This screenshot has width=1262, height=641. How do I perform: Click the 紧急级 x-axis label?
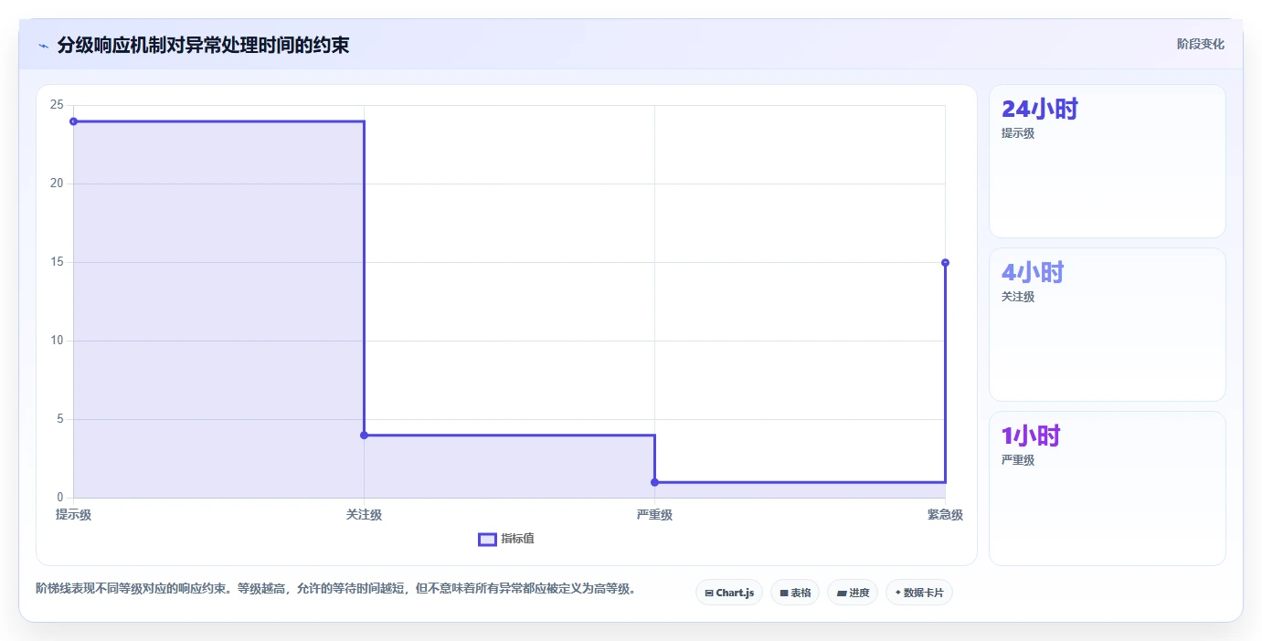945,515
